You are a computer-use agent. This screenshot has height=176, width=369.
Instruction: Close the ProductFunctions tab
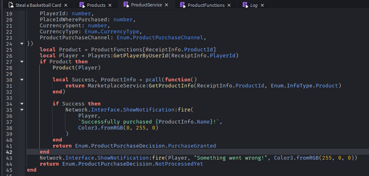229,5
